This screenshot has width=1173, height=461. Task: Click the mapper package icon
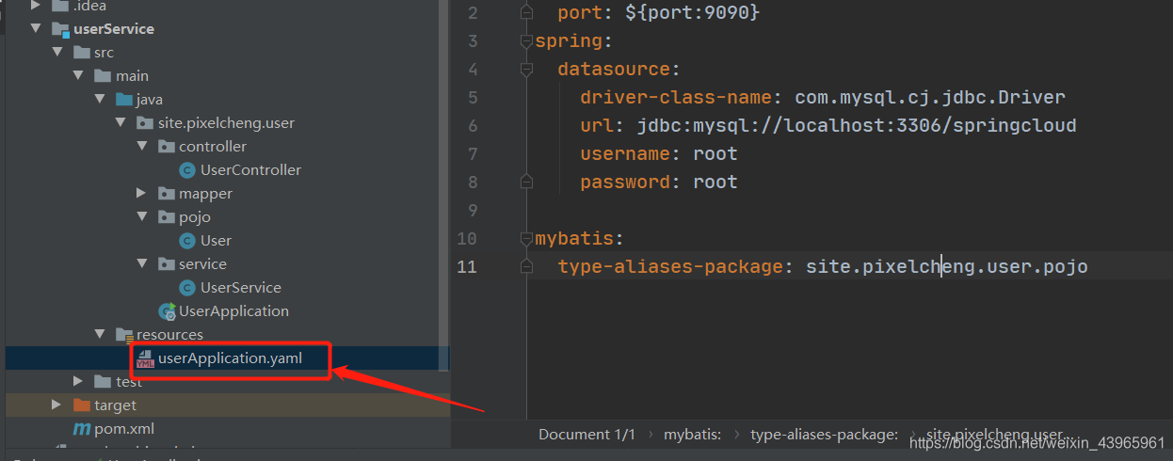pyautogui.click(x=166, y=193)
